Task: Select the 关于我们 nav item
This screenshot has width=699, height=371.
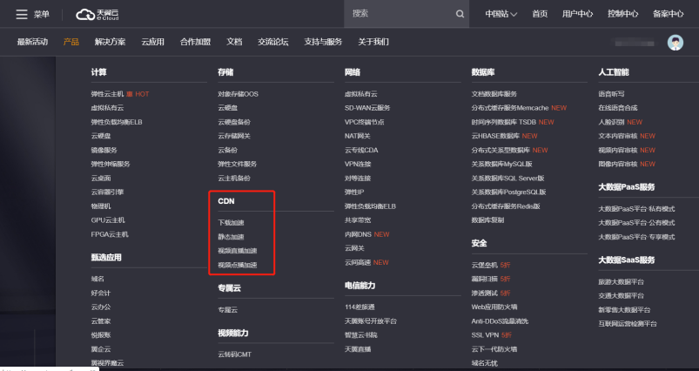Action: coord(373,42)
